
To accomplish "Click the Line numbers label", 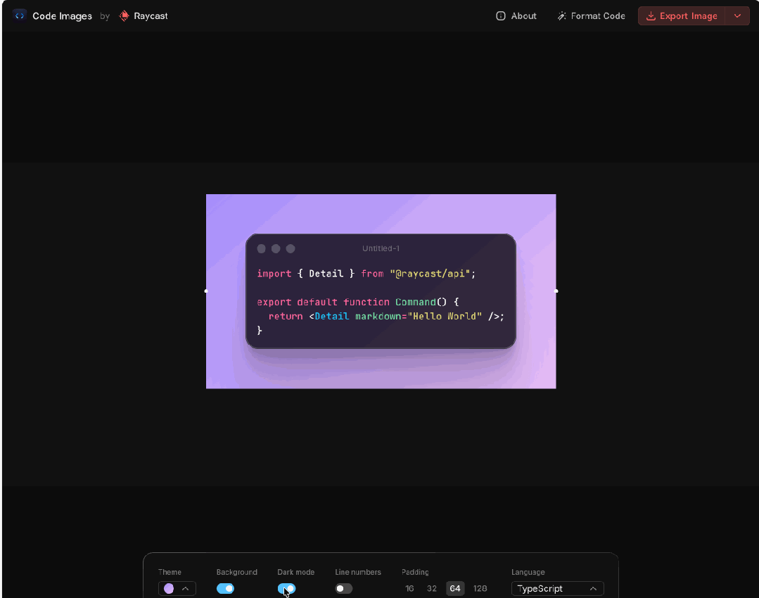I will pos(358,572).
